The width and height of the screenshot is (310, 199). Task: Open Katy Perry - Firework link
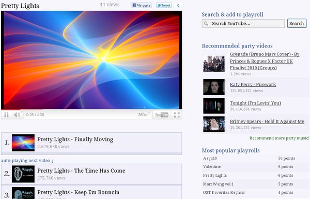tap(253, 84)
